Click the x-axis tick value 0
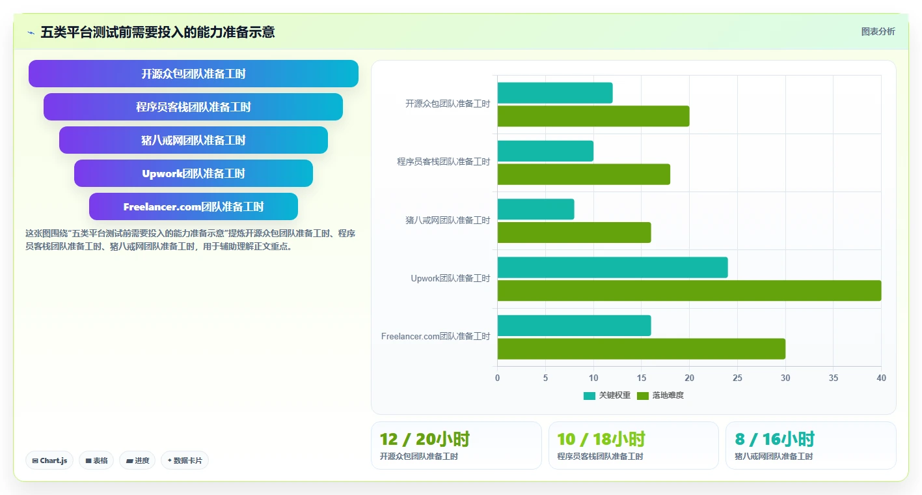The image size is (922, 495). (x=498, y=378)
